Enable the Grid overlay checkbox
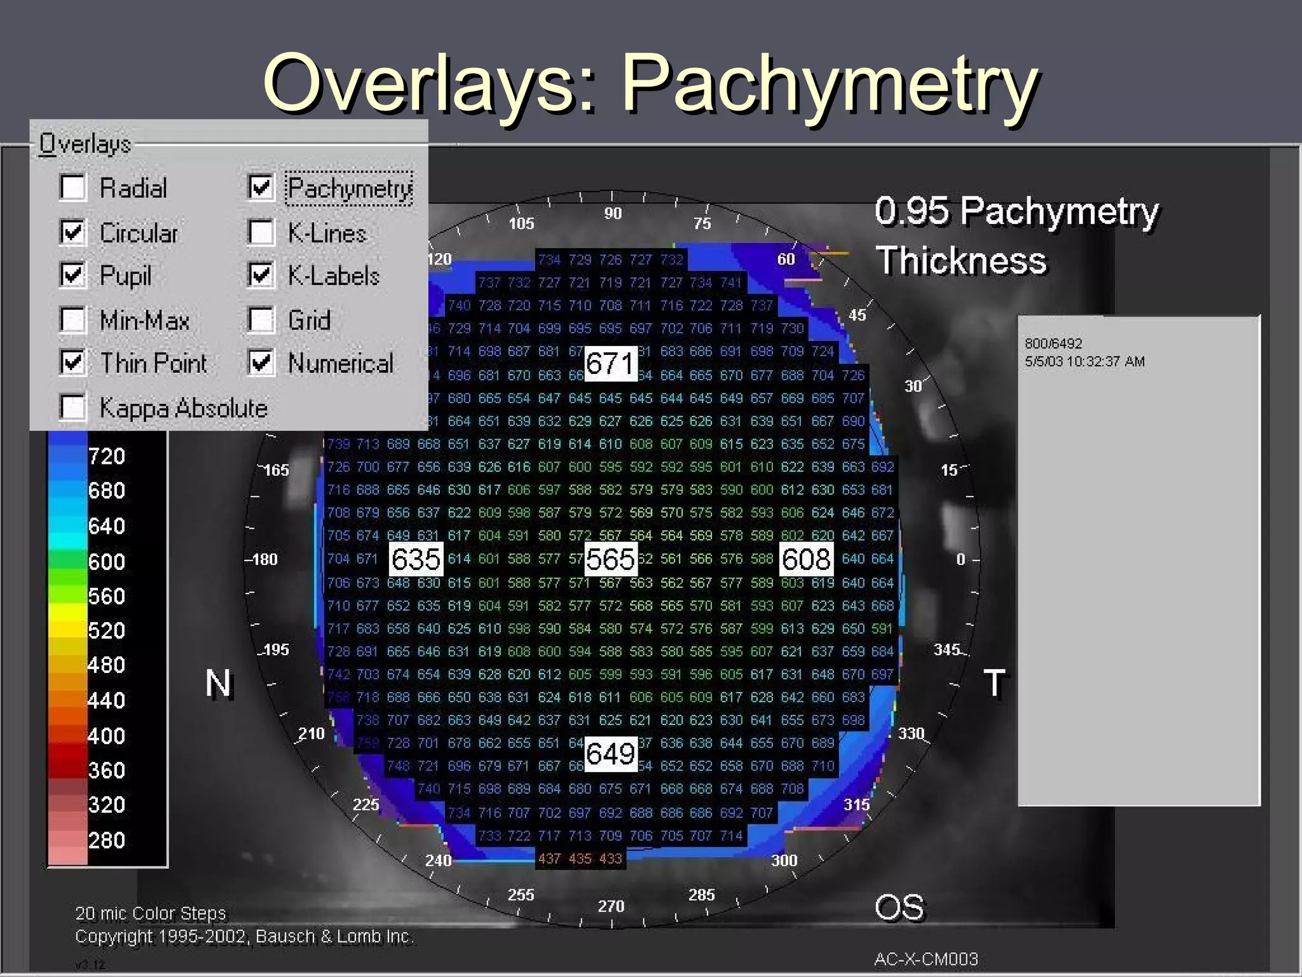 pos(261,319)
